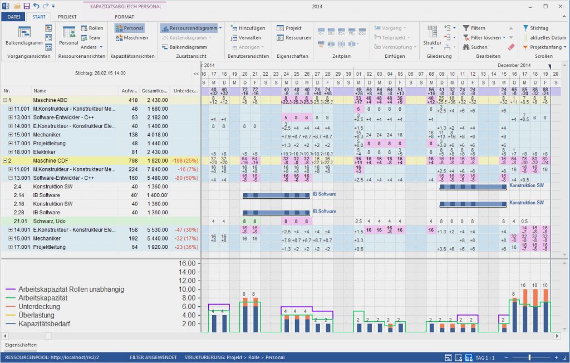Image resolution: width=570 pixels, height=363 pixels.
Task: Click the << collapse button beside Stichtag
Action: pyautogui.click(x=196, y=73)
